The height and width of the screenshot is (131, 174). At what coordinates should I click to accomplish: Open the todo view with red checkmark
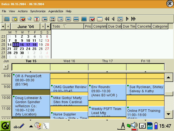[x=92, y=19]
